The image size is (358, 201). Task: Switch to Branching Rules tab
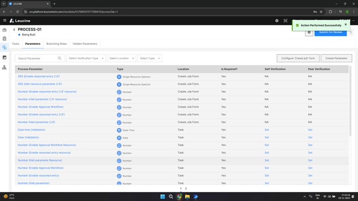coord(56,44)
